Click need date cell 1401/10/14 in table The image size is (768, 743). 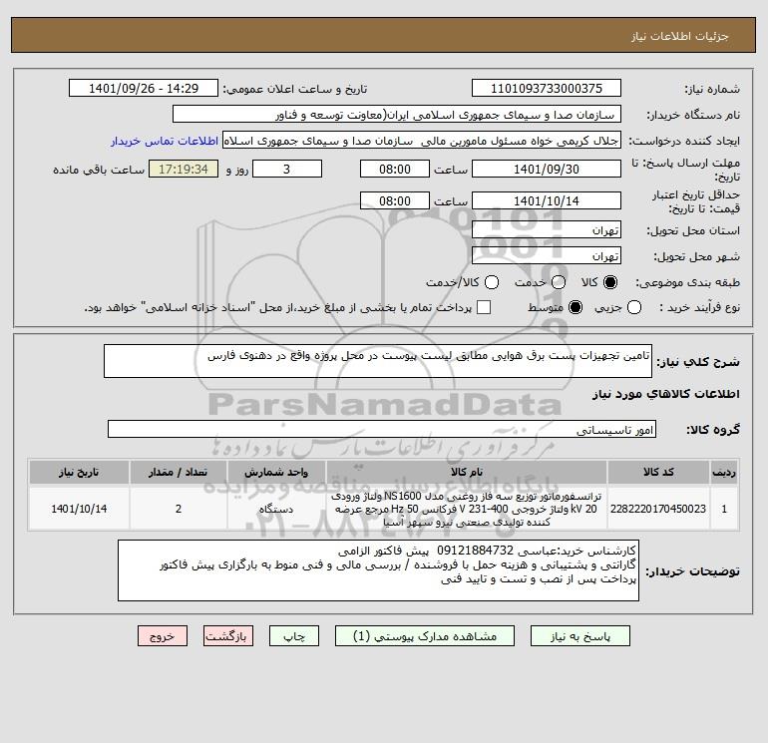point(79,509)
